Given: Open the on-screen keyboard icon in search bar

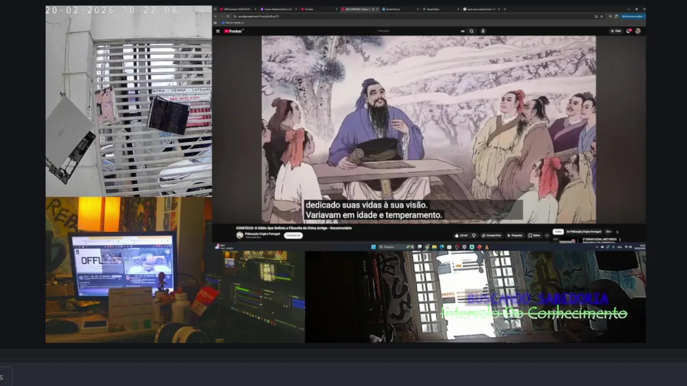Looking at the screenshot, I should (463, 31).
